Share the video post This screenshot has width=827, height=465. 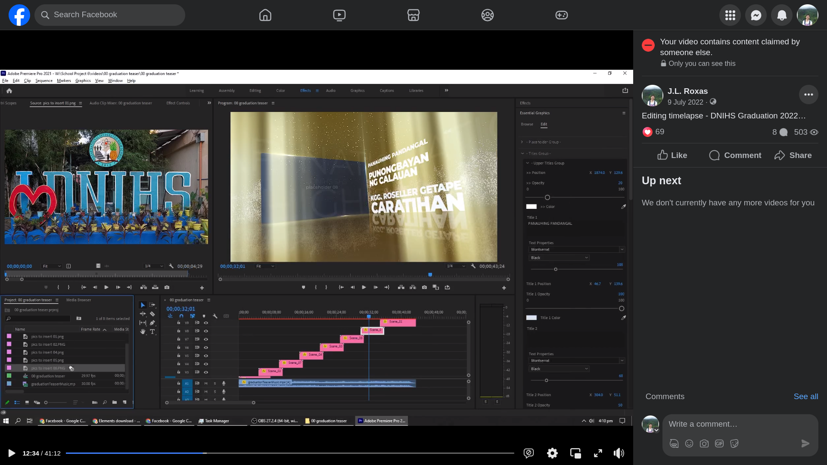[793, 155]
